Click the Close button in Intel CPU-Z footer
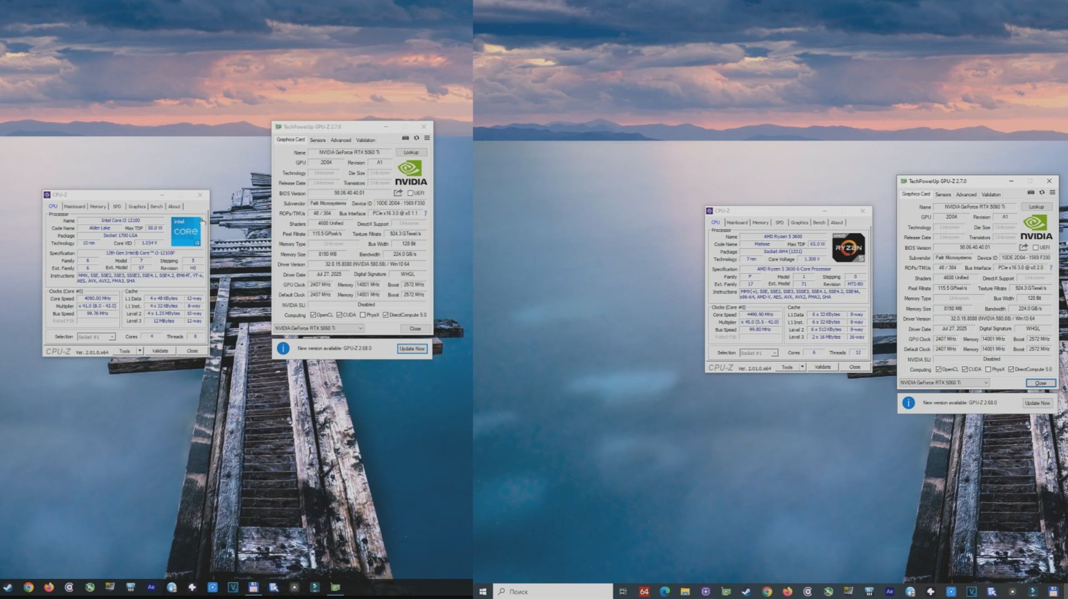Viewport: 1068px width, 599px height. 192,351
